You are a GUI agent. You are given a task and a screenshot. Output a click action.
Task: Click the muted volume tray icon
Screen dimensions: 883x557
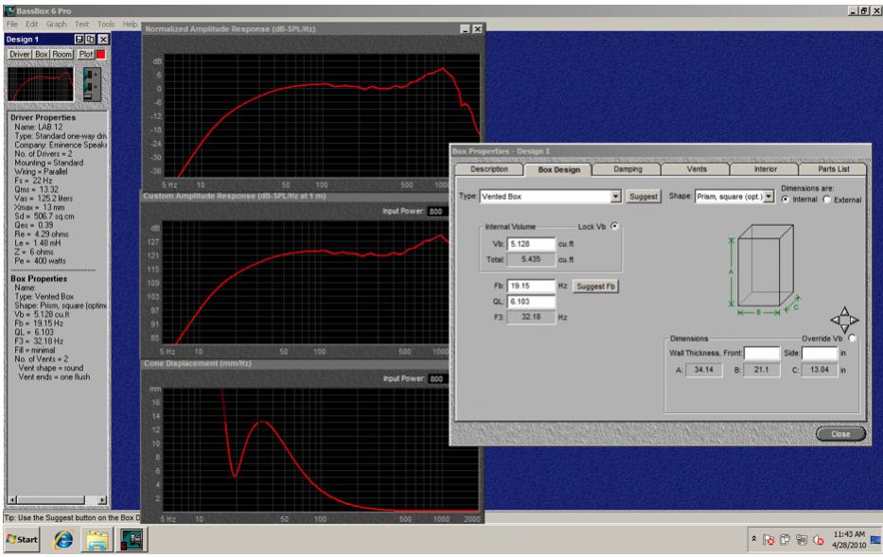(819, 540)
